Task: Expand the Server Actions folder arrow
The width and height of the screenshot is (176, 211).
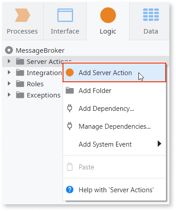Action: pyautogui.click(x=9, y=61)
